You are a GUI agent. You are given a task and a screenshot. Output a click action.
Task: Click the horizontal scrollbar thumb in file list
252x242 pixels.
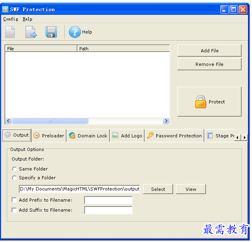(50, 121)
